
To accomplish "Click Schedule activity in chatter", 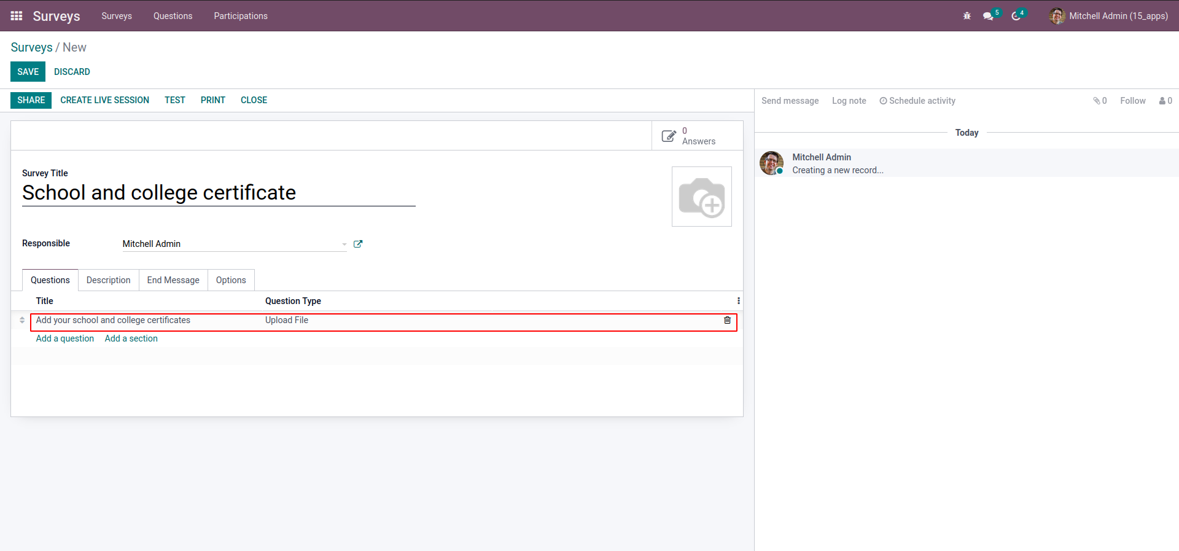I will pyautogui.click(x=917, y=101).
